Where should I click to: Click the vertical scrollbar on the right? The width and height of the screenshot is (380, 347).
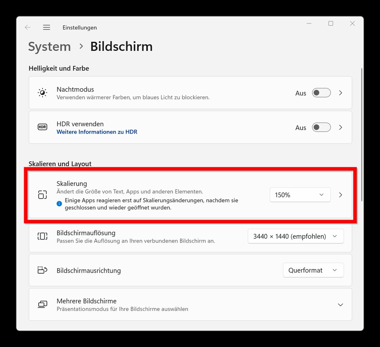pos(362,134)
